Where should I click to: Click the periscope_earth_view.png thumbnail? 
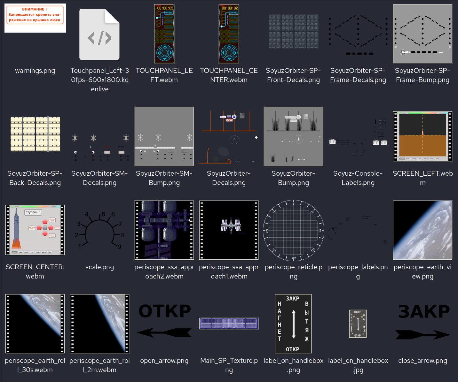[x=422, y=230]
